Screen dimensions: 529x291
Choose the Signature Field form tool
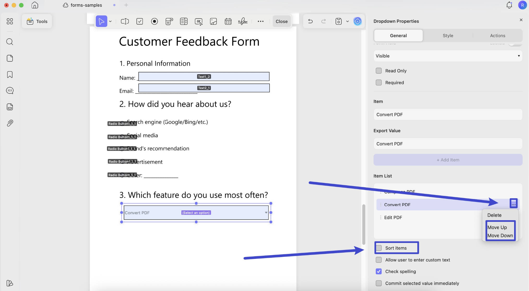point(243,21)
